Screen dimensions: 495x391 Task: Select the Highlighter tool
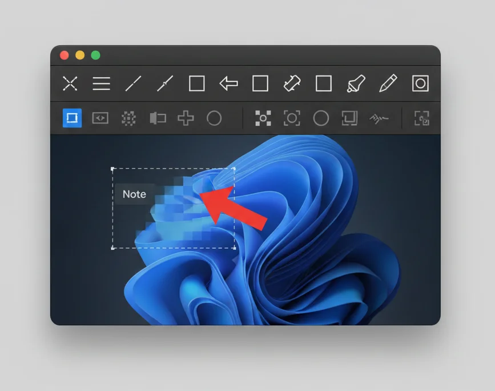(355, 83)
